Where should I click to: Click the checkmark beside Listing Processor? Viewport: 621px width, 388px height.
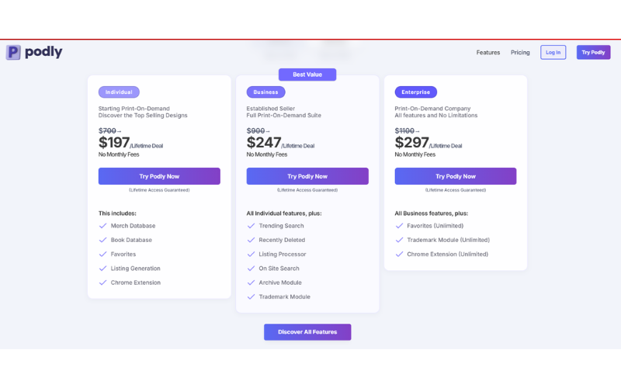coord(251,255)
